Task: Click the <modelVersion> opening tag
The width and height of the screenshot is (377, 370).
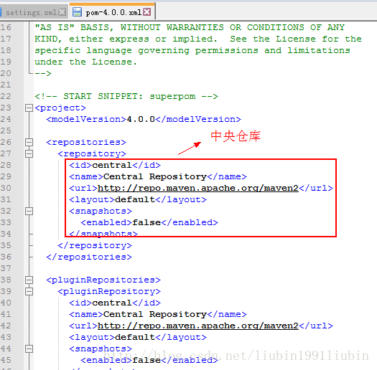Action: [x=86, y=119]
